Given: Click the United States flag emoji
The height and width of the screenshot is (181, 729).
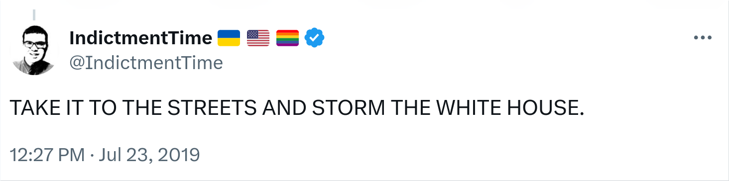Looking at the screenshot, I should coord(258,38).
